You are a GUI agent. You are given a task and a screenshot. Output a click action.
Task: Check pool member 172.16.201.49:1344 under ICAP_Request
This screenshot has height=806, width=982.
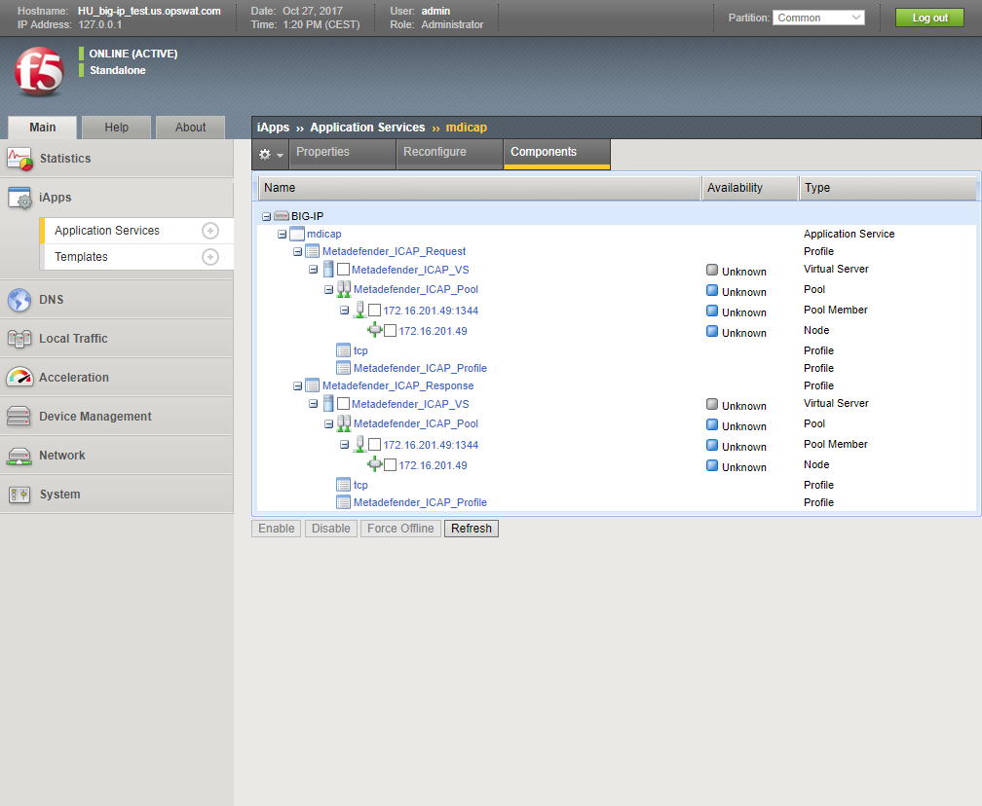click(x=374, y=310)
